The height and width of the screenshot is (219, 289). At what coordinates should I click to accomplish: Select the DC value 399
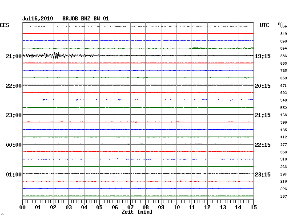[x=284, y=122]
